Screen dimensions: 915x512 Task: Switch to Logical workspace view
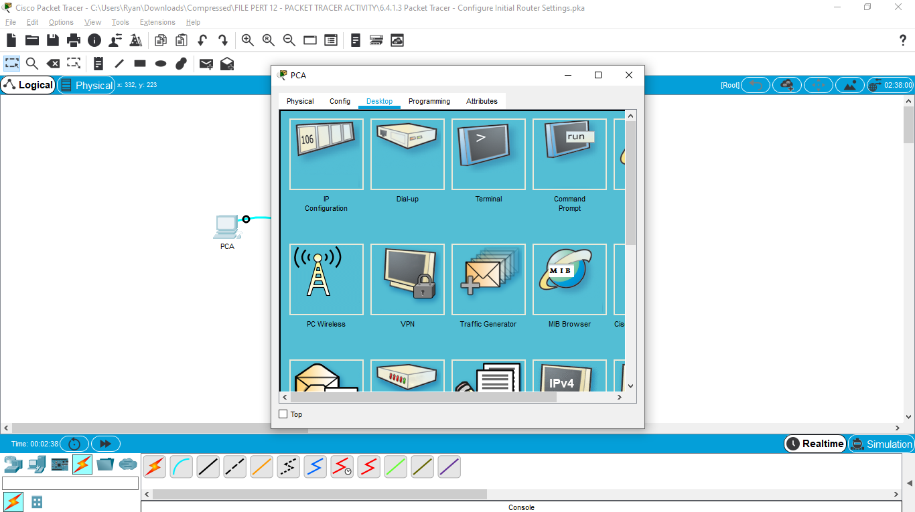coord(27,85)
